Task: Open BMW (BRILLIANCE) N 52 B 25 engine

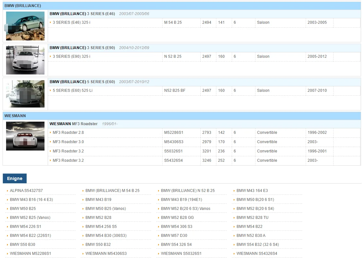Action: pos(188,191)
